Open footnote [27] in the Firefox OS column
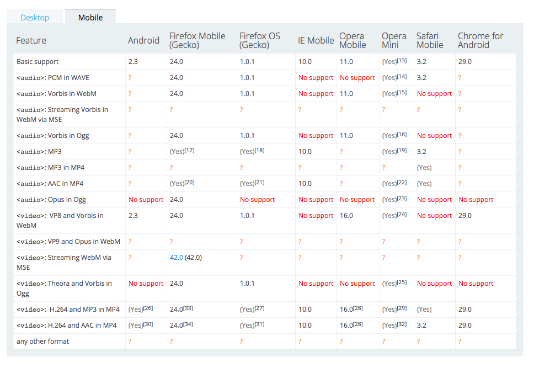 tap(259, 308)
